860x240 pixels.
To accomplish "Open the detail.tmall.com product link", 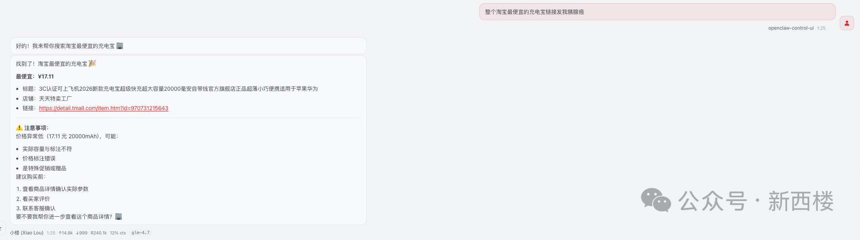I will (103, 108).
